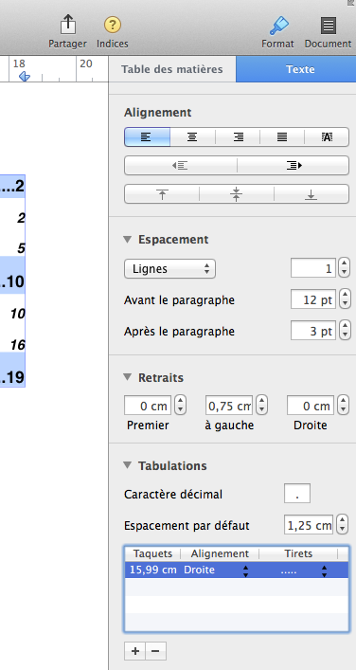Increase the paragraph indent level
The height and width of the screenshot is (670, 356).
(x=294, y=165)
